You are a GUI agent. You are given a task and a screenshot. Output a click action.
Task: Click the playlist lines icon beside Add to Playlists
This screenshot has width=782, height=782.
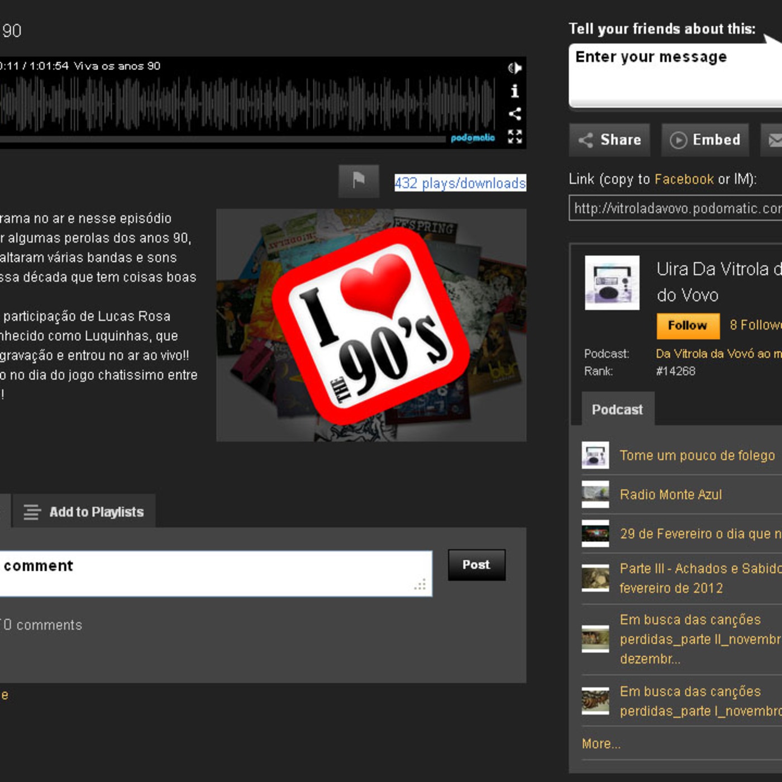[32, 512]
